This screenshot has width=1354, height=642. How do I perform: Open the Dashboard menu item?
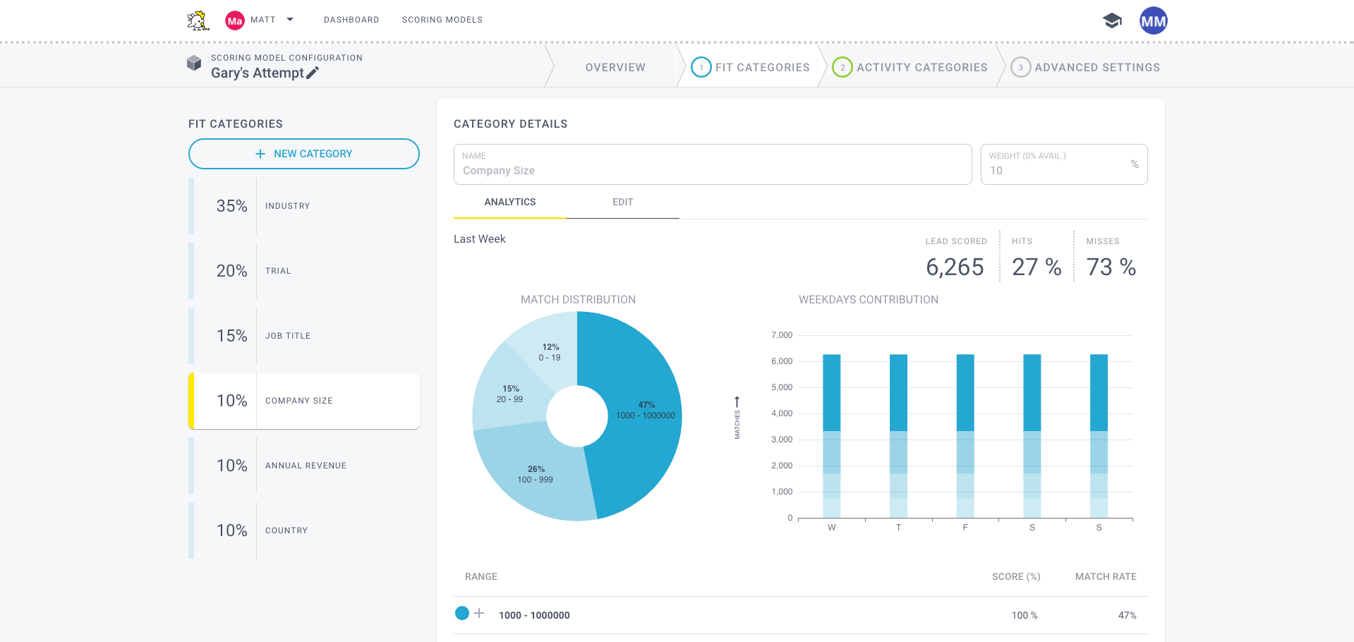[x=351, y=20]
